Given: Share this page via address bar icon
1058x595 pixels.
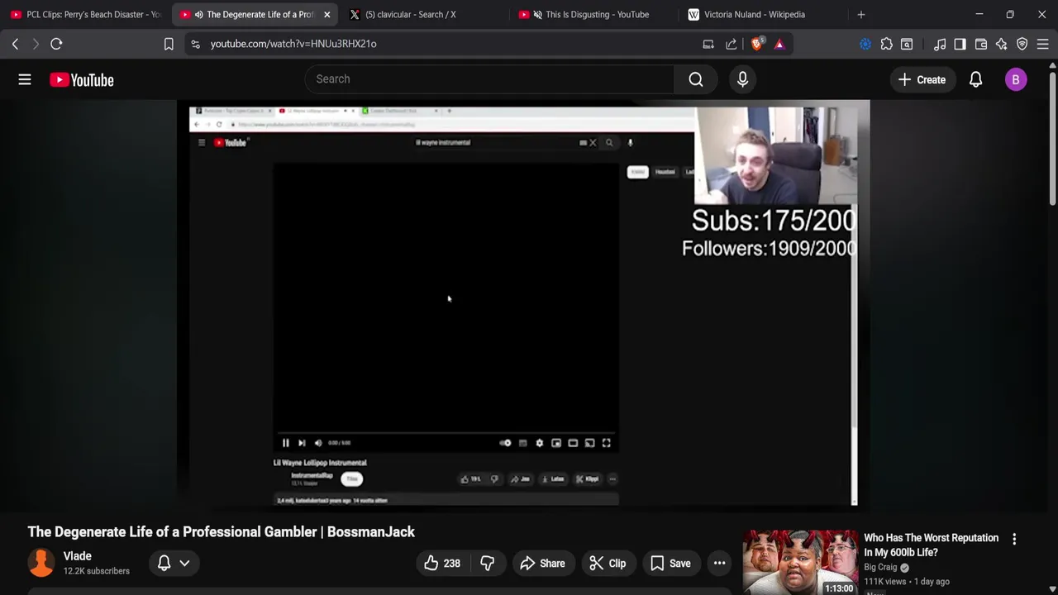Looking at the screenshot, I should click(732, 44).
